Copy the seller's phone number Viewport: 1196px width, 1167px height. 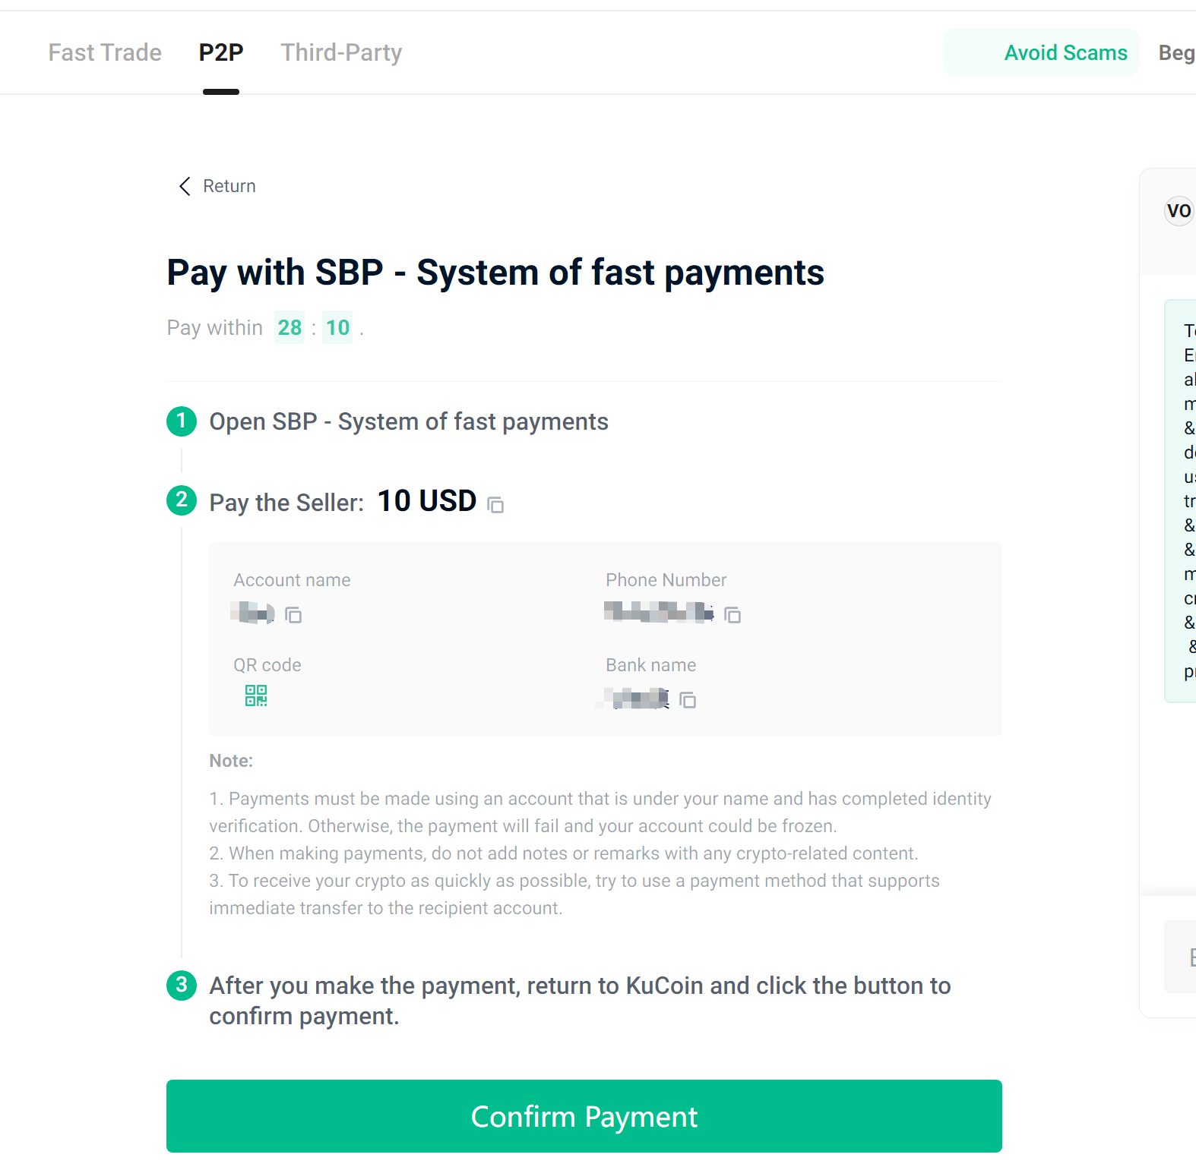(732, 615)
